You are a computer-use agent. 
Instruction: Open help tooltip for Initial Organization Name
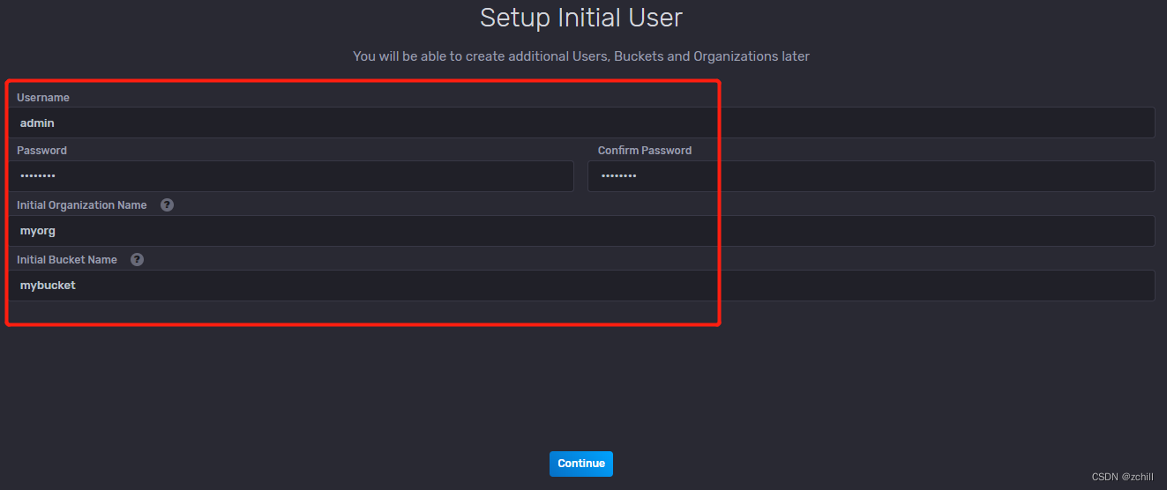click(167, 204)
